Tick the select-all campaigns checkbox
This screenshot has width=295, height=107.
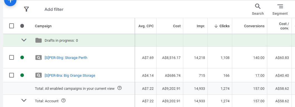click(11, 26)
